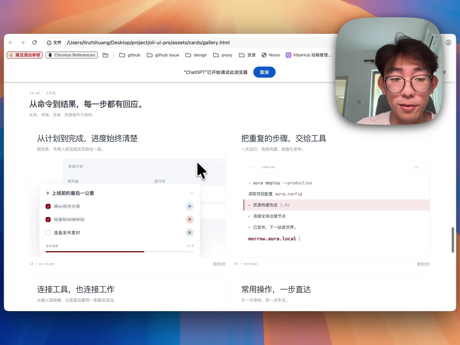This screenshot has height=345, width=460.
Task: Click the page's vertical scrollbar thumb
Action: [453, 240]
